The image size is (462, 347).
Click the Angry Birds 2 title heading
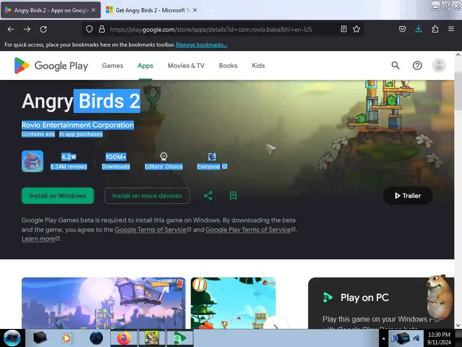[x=81, y=101]
